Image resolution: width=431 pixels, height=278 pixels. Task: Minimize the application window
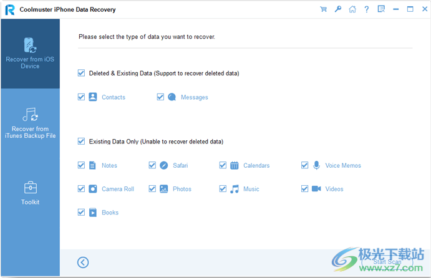[x=396, y=9]
